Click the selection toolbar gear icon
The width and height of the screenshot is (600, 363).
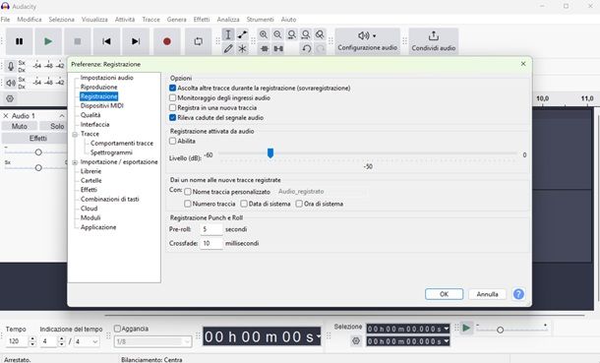click(356, 340)
